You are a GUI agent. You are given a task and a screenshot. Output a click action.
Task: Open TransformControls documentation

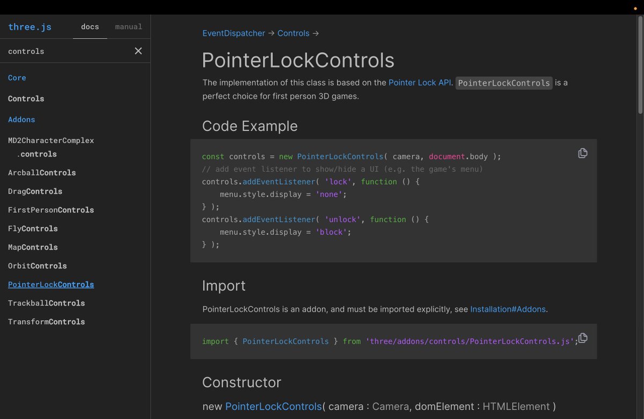pos(47,322)
